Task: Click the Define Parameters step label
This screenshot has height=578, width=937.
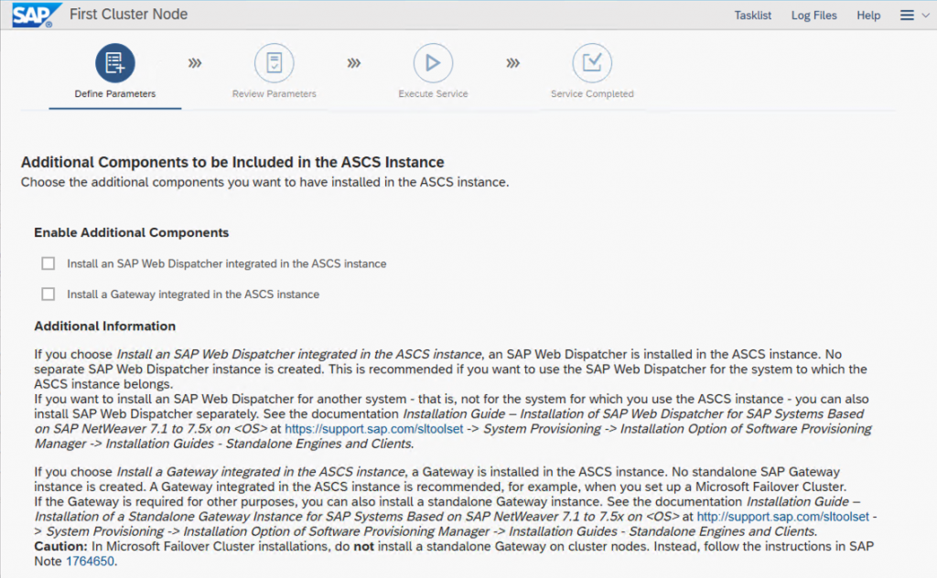Action: point(114,94)
